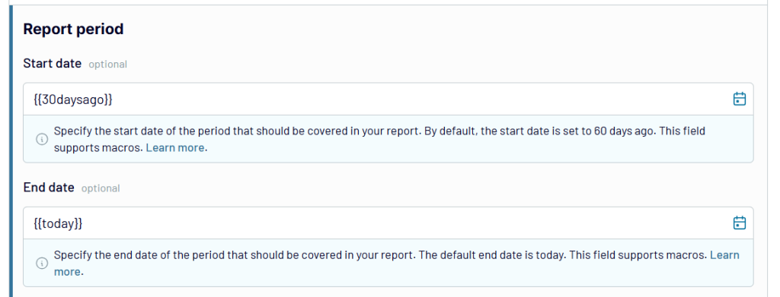Image resolution: width=780 pixels, height=297 pixels.
Task: Click the End date label
Action: pyautogui.click(x=49, y=188)
